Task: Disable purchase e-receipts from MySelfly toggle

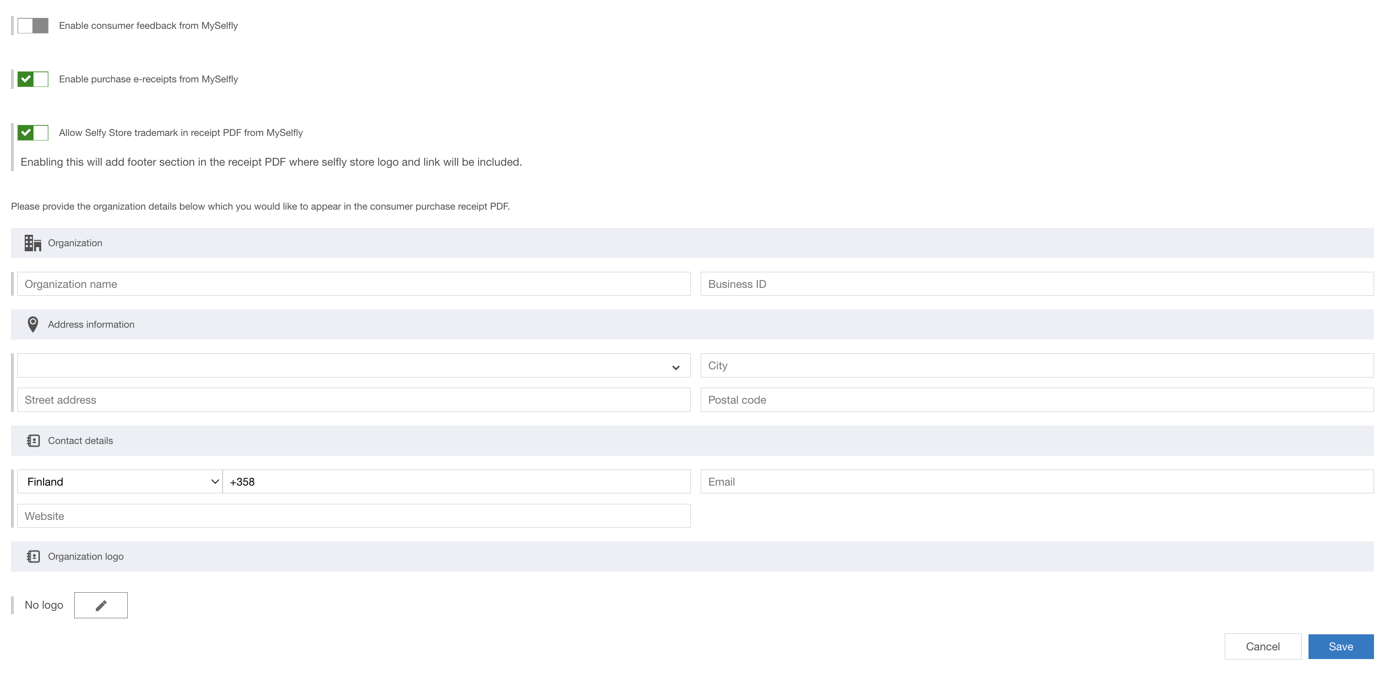Action: click(33, 80)
